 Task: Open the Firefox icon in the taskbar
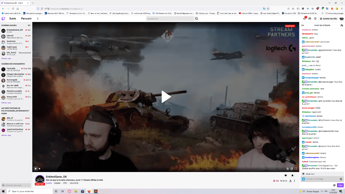[x=89, y=191]
